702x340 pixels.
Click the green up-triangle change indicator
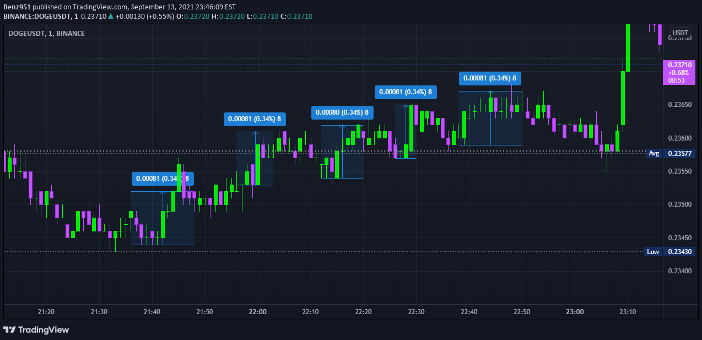pos(111,17)
